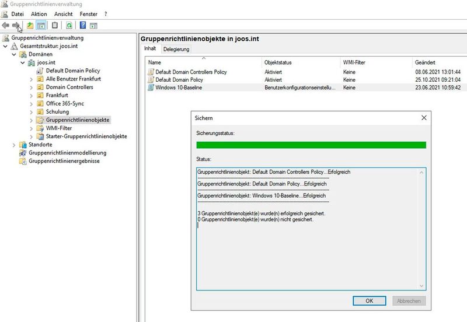The width and height of the screenshot is (467, 322).
Task: Click the Gruppenrichtlinienergebnisse icon
Action: [x=23, y=161]
